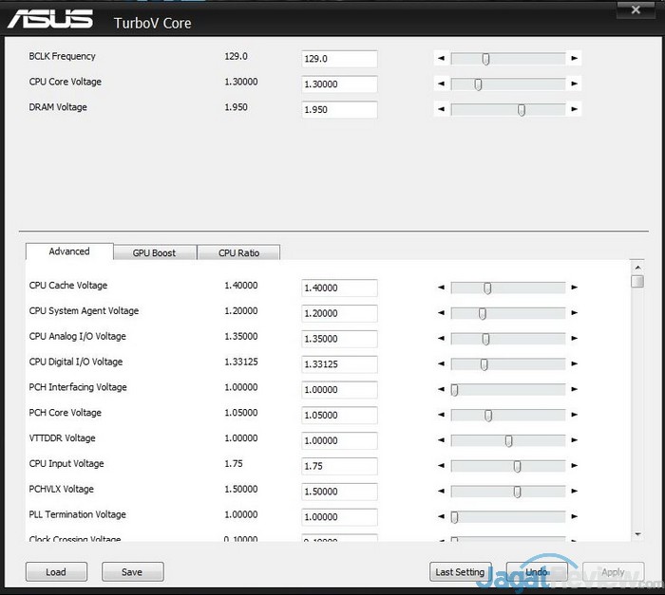Open the CPU Ratio tab
665x595 pixels.
click(x=237, y=253)
